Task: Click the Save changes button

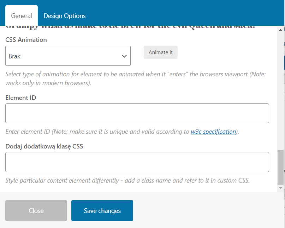Action: tap(102, 210)
